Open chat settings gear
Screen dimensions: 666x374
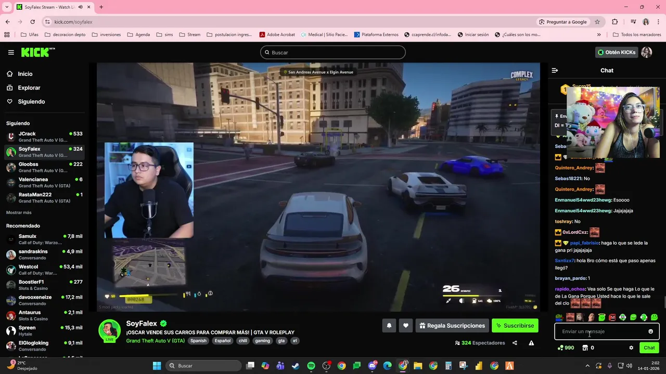[631, 348]
